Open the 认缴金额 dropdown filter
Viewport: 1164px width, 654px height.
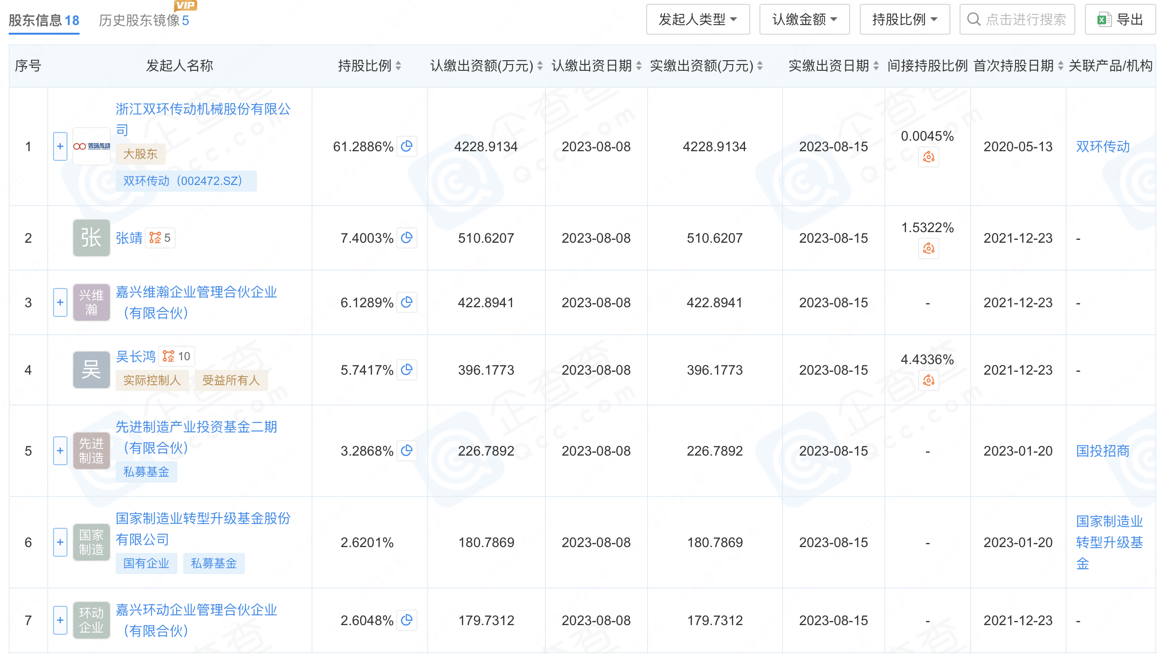coord(804,20)
